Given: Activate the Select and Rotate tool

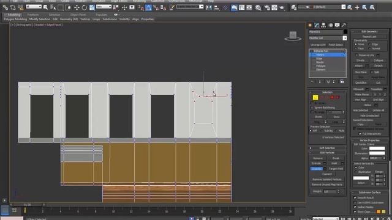Looking at the screenshot, I should coord(85,7).
